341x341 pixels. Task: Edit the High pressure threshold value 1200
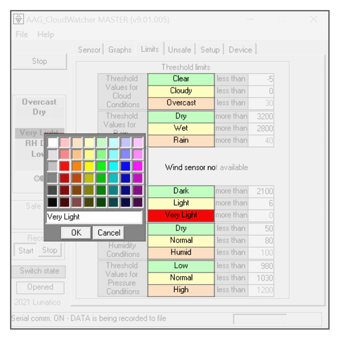coord(261,290)
